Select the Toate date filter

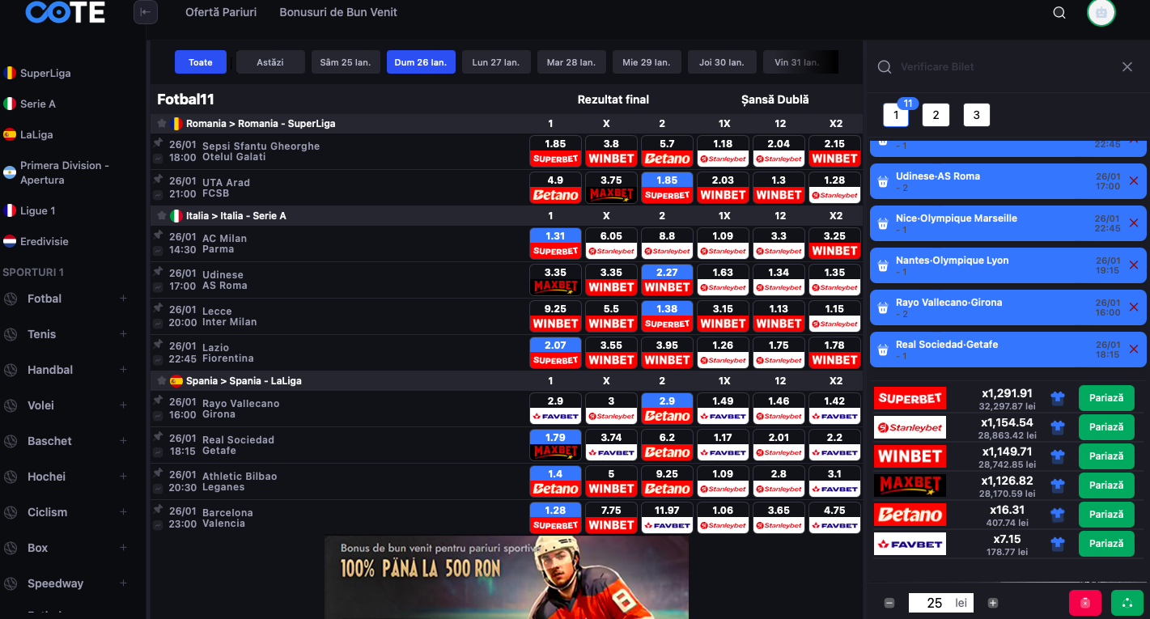tap(201, 62)
